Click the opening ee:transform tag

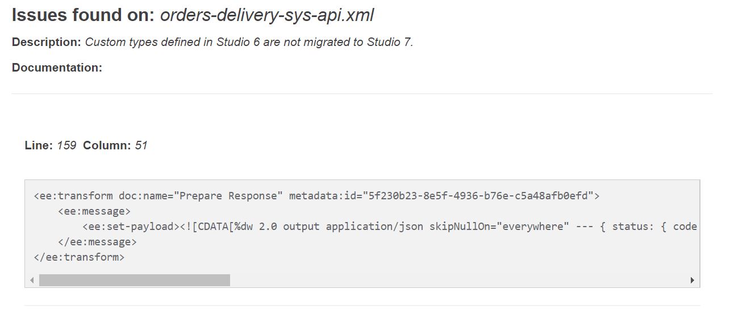tap(73, 196)
